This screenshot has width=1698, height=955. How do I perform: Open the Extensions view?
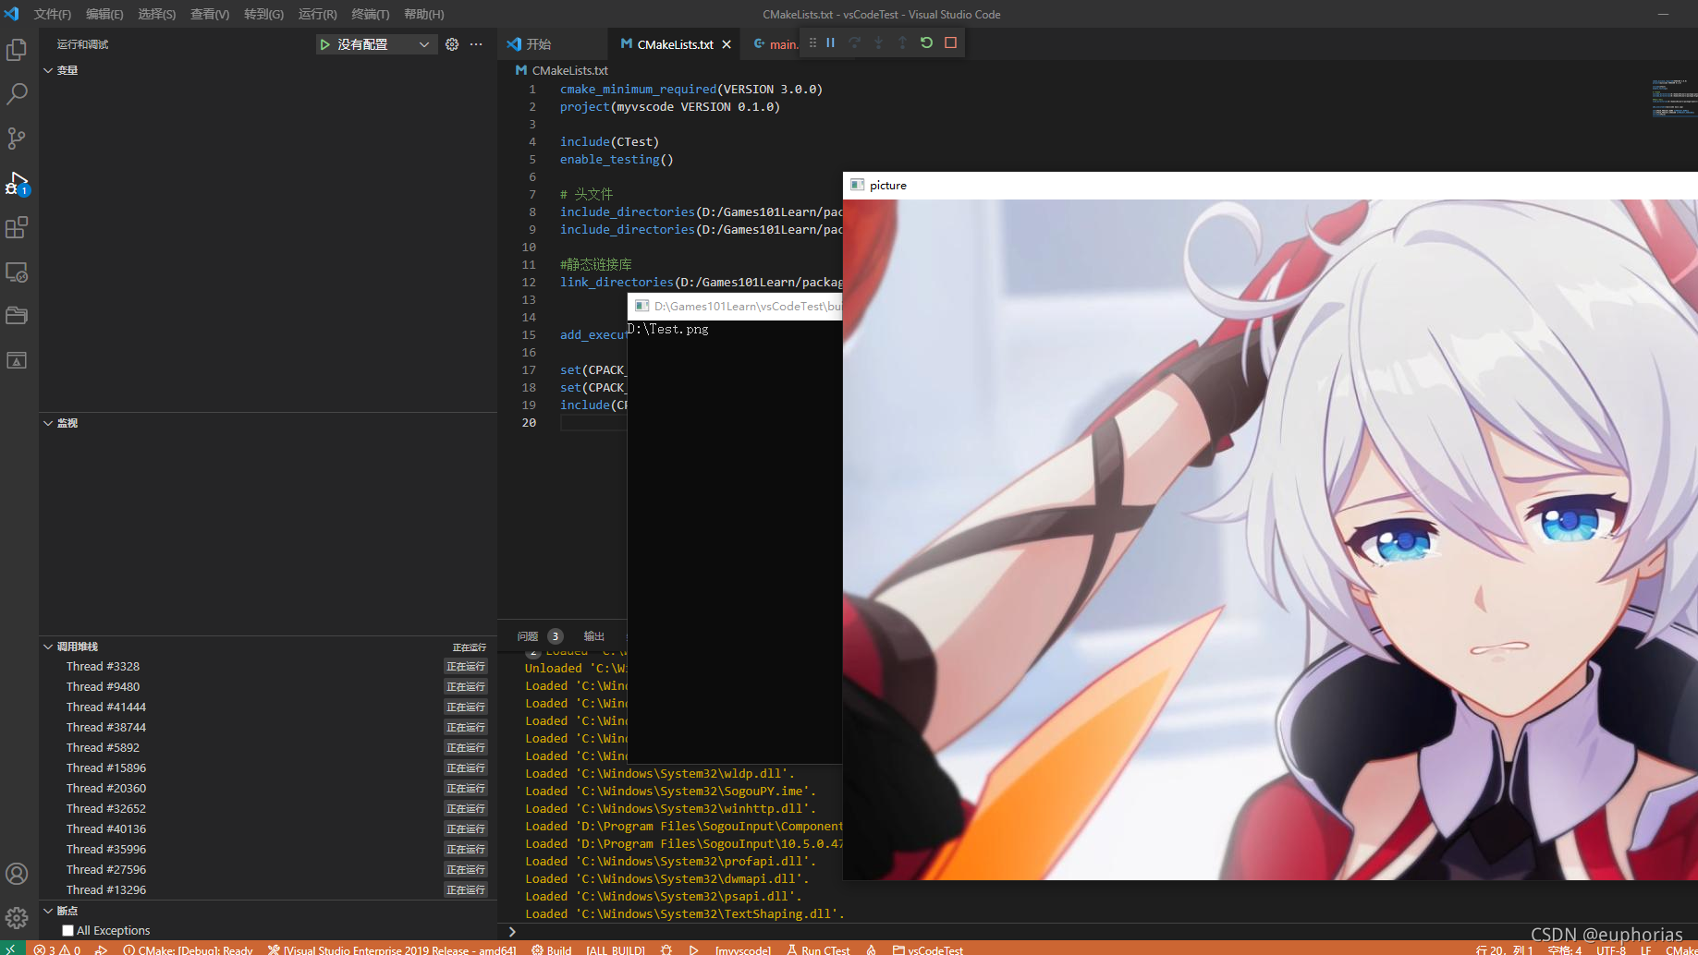click(17, 227)
